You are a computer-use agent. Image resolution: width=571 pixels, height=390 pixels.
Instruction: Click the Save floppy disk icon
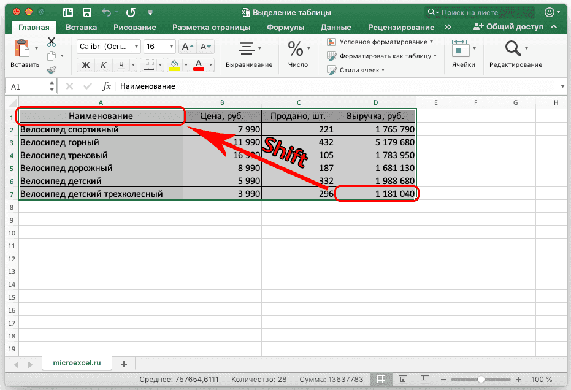click(x=86, y=12)
